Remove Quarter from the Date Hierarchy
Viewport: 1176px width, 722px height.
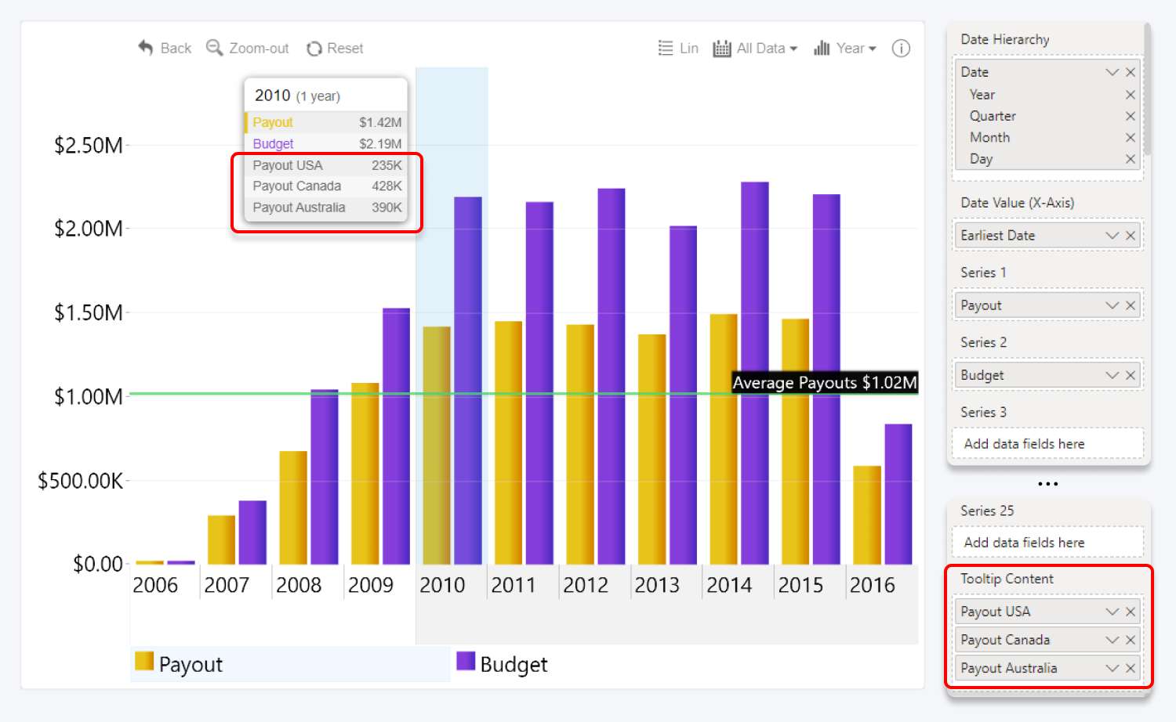[1131, 116]
